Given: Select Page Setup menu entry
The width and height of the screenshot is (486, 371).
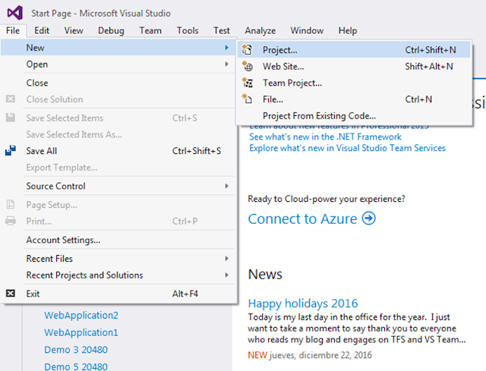Looking at the screenshot, I should [x=118, y=204].
